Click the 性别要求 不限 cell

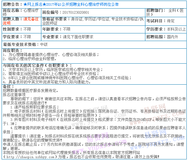pyautogui.click(x=21, y=29)
